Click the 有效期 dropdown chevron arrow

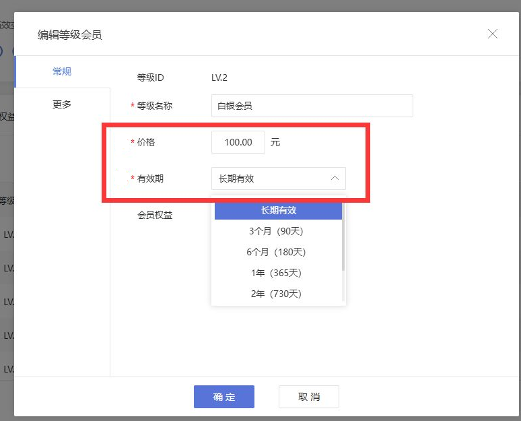335,179
